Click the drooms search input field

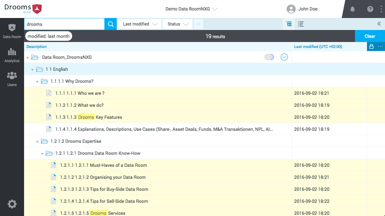pyautogui.click(x=64, y=24)
